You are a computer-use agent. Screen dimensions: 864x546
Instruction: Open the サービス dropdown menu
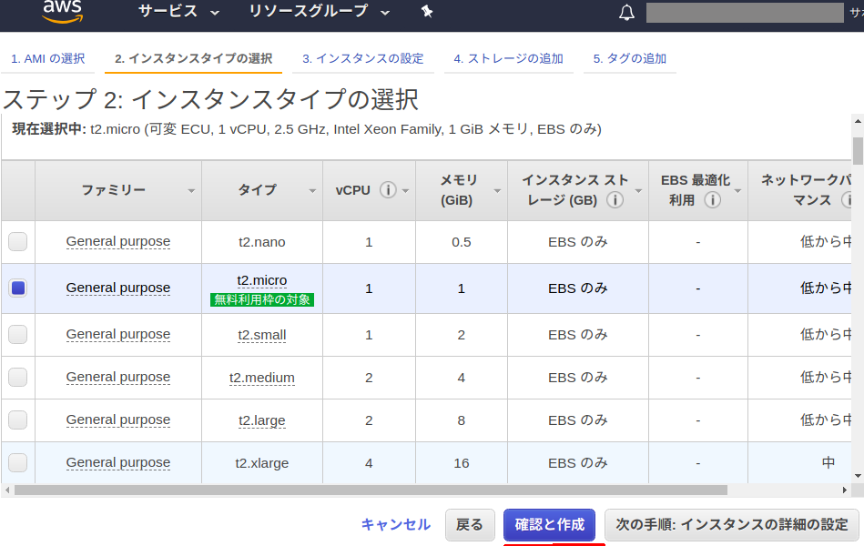coord(178,12)
